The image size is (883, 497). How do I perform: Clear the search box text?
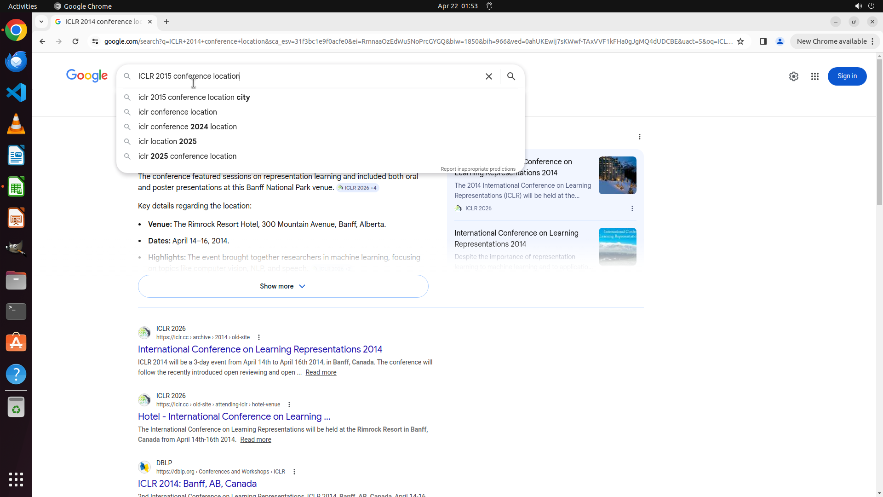[x=488, y=76]
